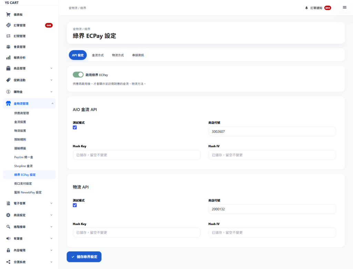Select 綠界 ECPay 設定 in the sidebar

tap(29, 175)
